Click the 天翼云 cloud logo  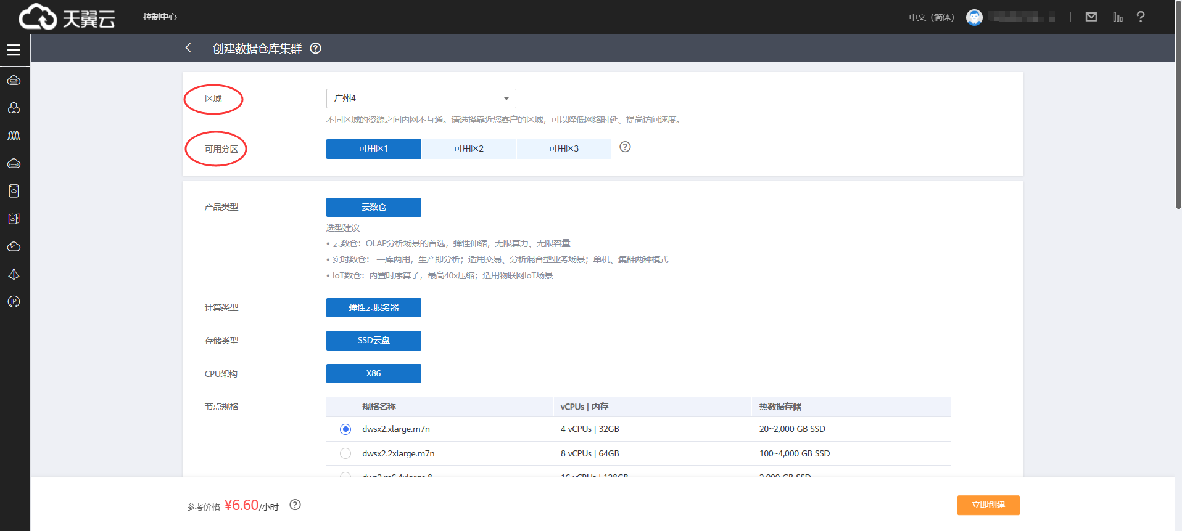coord(67,17)
